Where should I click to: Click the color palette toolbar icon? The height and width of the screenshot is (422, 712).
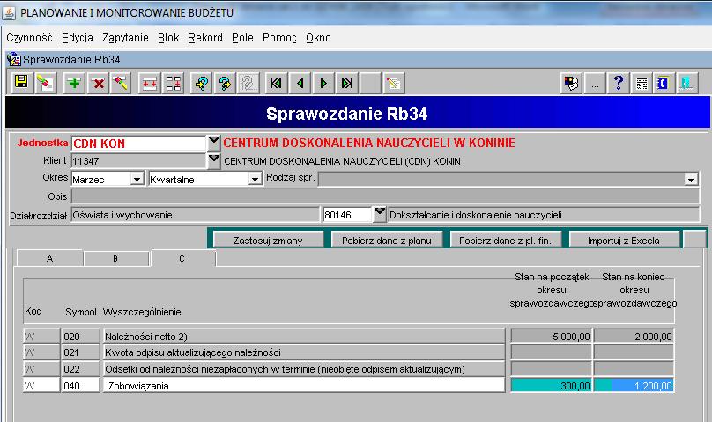571,83
